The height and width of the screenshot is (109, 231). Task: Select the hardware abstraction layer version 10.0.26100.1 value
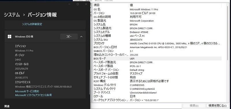[144, 100]
